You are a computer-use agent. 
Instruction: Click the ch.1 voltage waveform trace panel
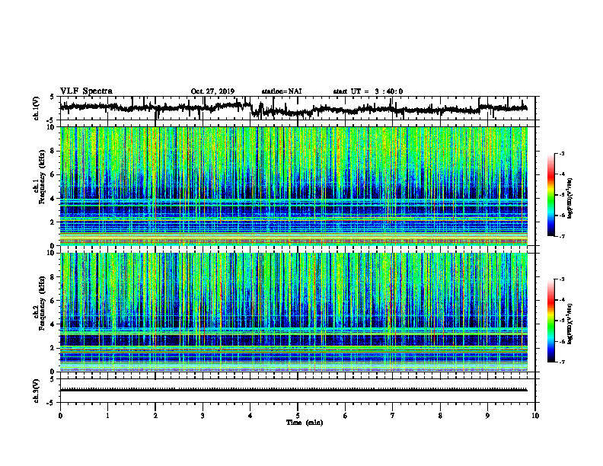tap(298, 108)
